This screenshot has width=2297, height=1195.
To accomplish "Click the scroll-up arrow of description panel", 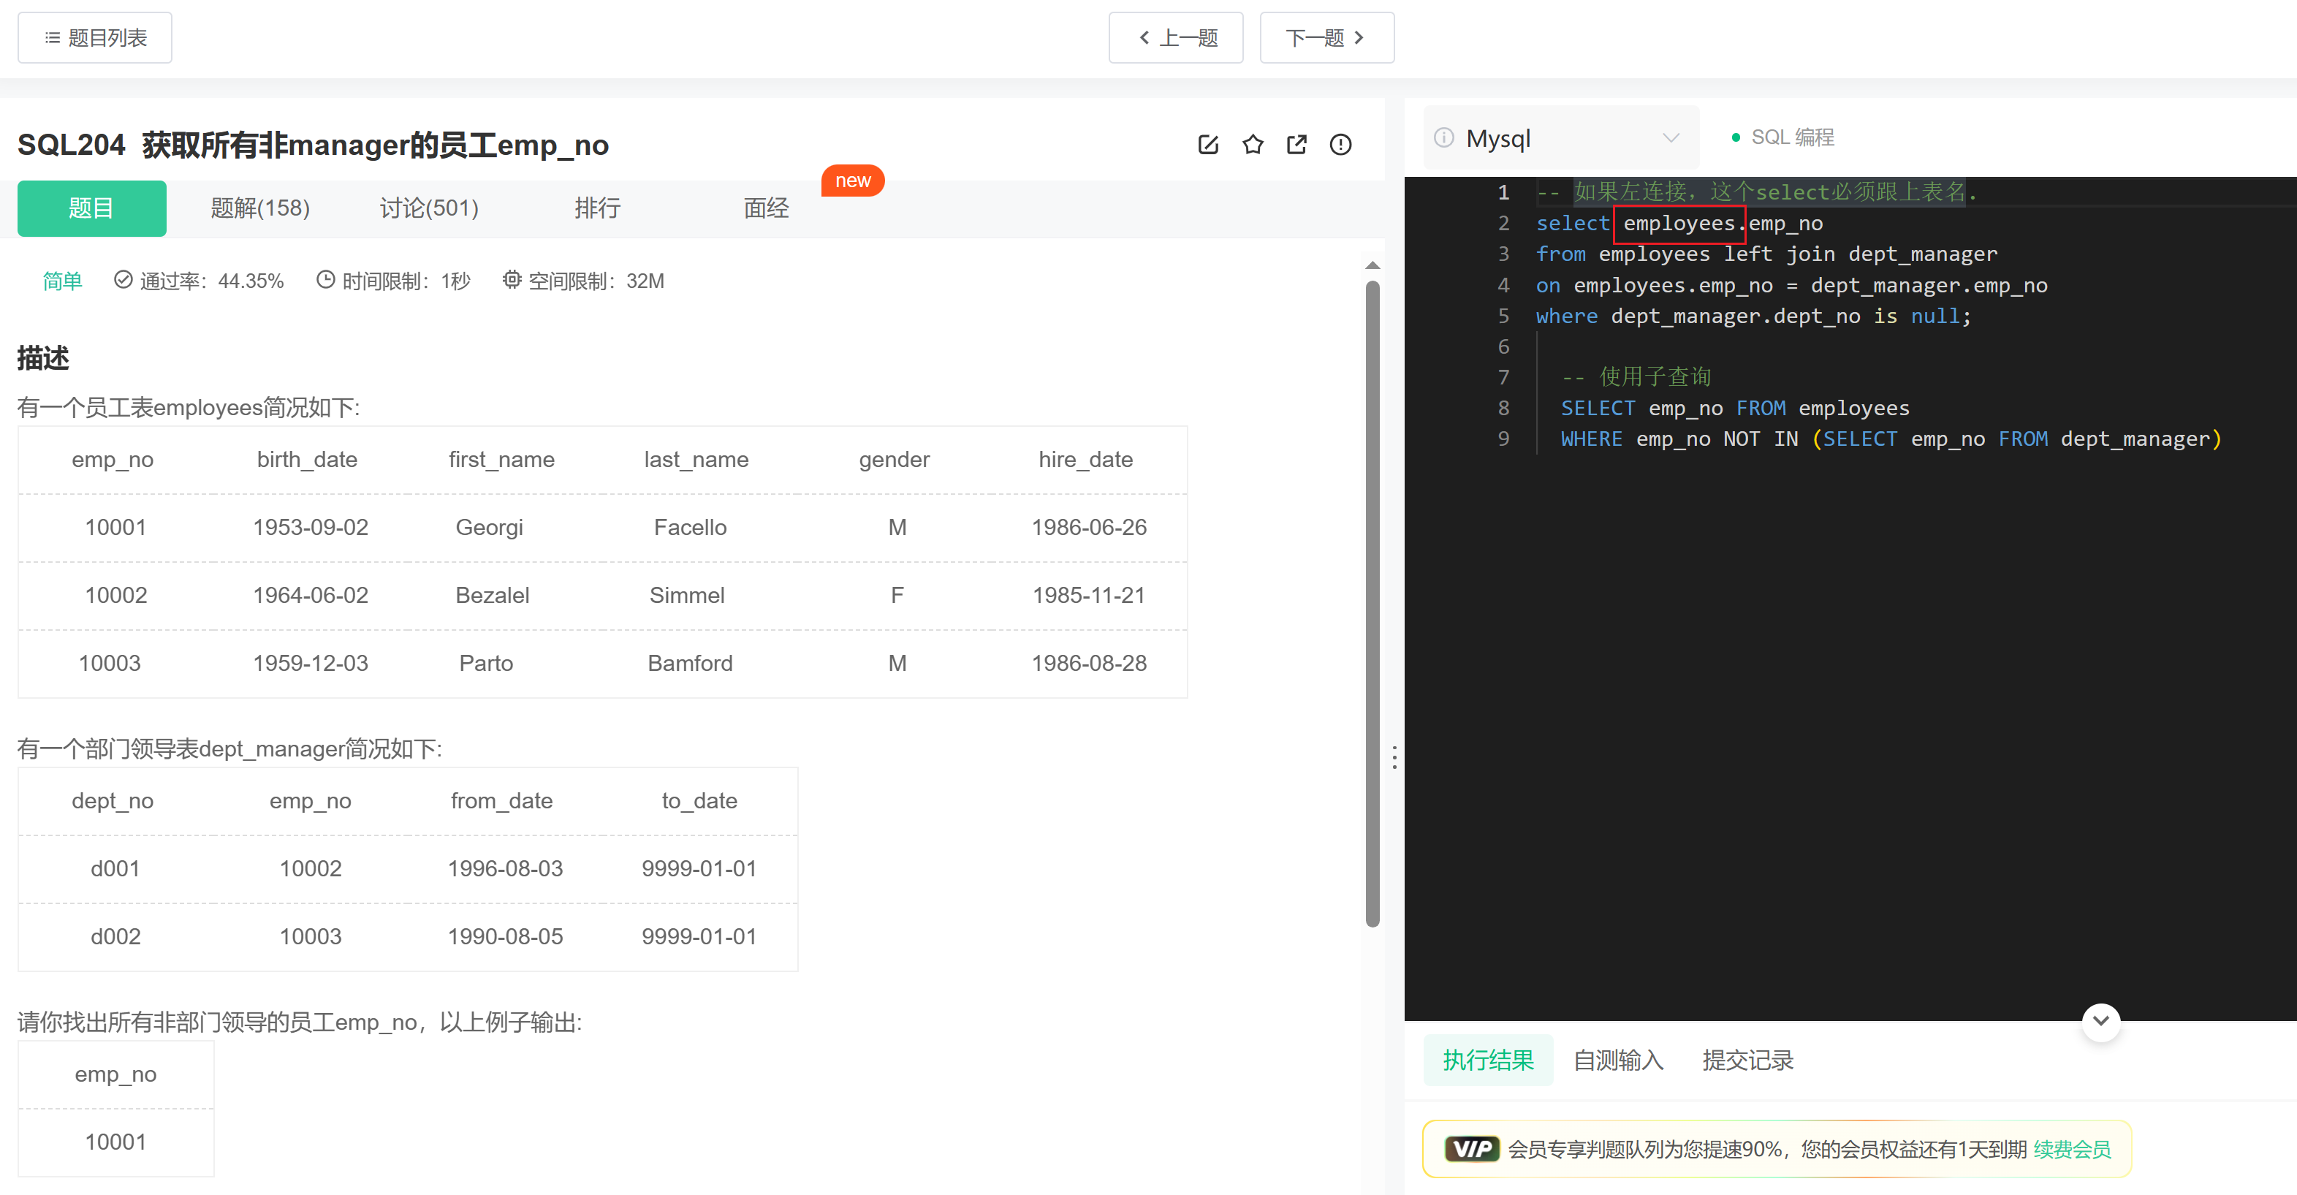I will (x=1372, y=266).
